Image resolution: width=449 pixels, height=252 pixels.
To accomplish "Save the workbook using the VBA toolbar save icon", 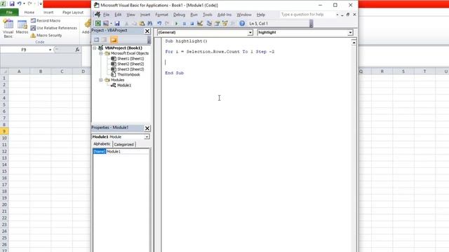I will (x=117, y=23).
